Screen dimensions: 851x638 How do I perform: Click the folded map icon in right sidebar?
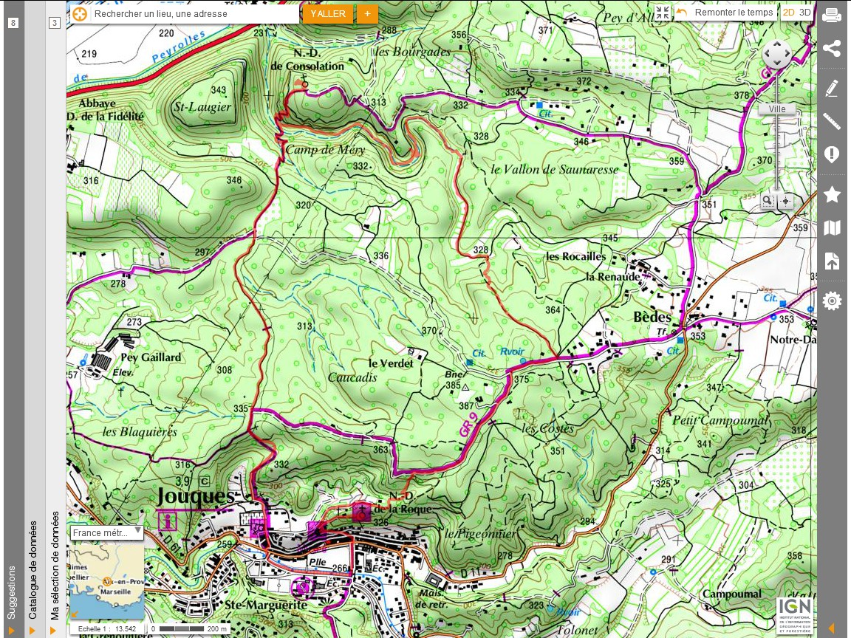click(832, 228)
